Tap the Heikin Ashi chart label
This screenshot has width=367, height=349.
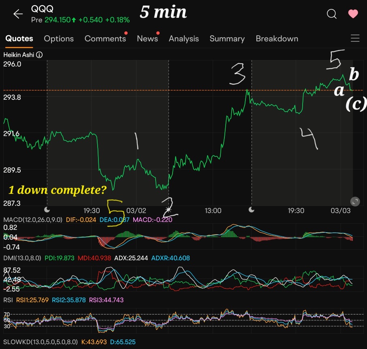pyautogui.click(x=19, y=55)
